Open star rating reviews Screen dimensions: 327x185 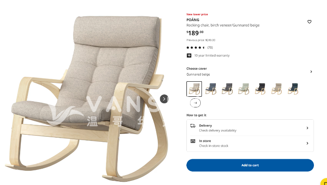click(x=196, y=47)
